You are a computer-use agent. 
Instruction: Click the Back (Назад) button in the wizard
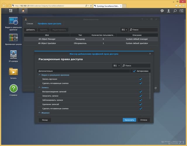tap(45, 120)
